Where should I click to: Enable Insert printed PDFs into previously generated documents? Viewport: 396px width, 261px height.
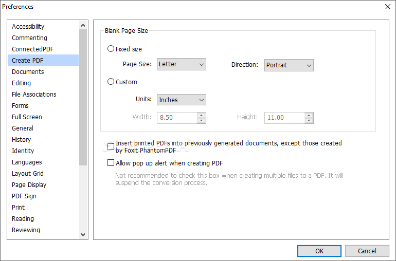[x=111, y=146]
